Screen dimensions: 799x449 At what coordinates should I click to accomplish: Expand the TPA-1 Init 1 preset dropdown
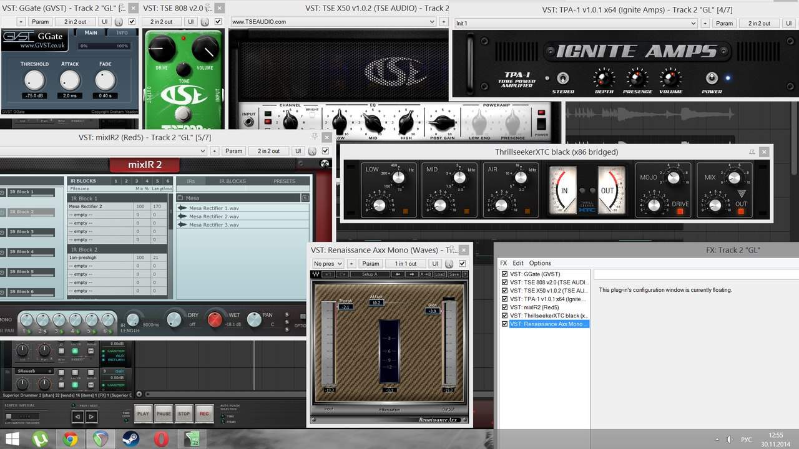point(693,23)
